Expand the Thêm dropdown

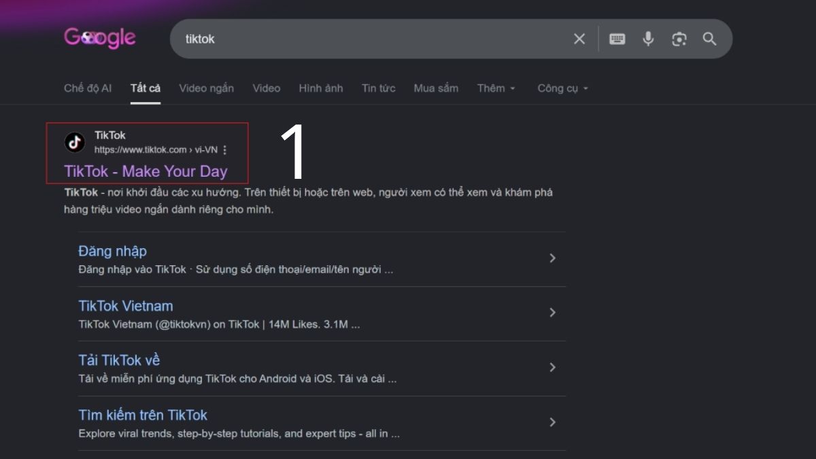pyautogui.click(x=496, y=88)
